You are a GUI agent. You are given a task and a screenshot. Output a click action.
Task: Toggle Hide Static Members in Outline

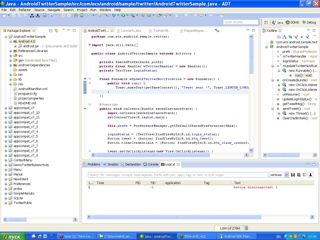(x=296, y=37)
